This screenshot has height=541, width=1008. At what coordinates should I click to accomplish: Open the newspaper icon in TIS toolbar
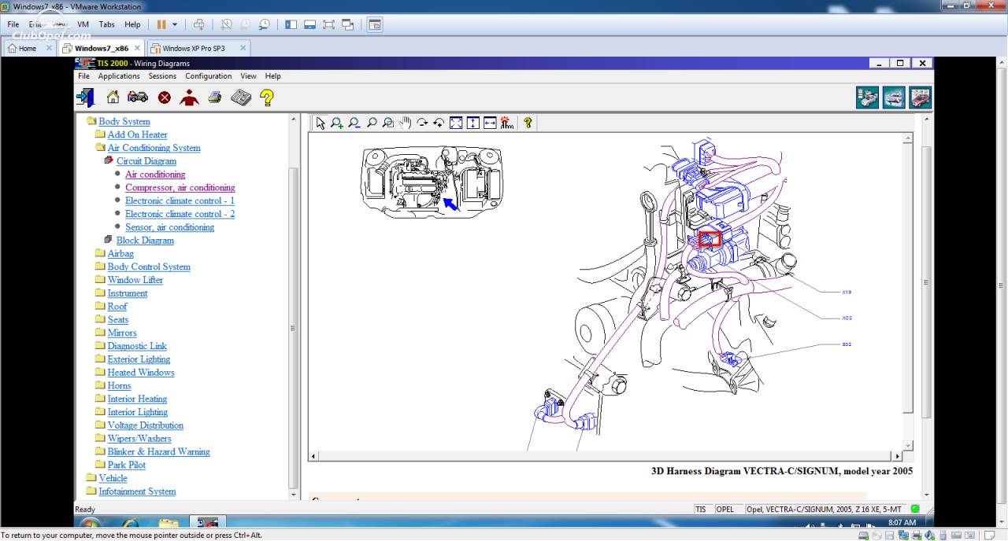(x=241, y=98)
